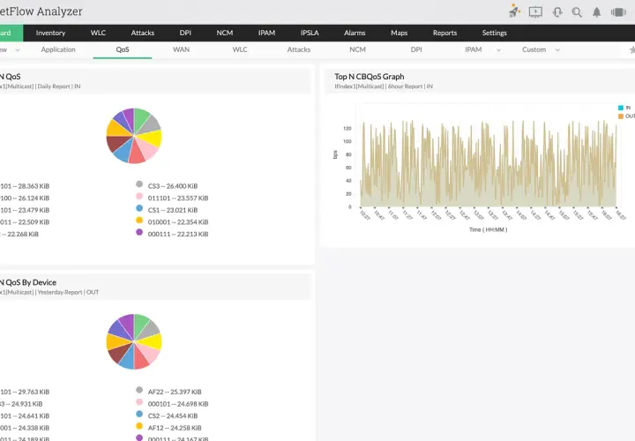Click the CBQoS bps area graph
Screen dimensions: 635x441
click(489, 163)
